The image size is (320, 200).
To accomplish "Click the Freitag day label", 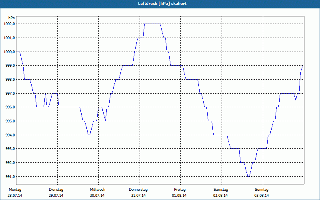I will pyautogui.click(x=180, y=190).
